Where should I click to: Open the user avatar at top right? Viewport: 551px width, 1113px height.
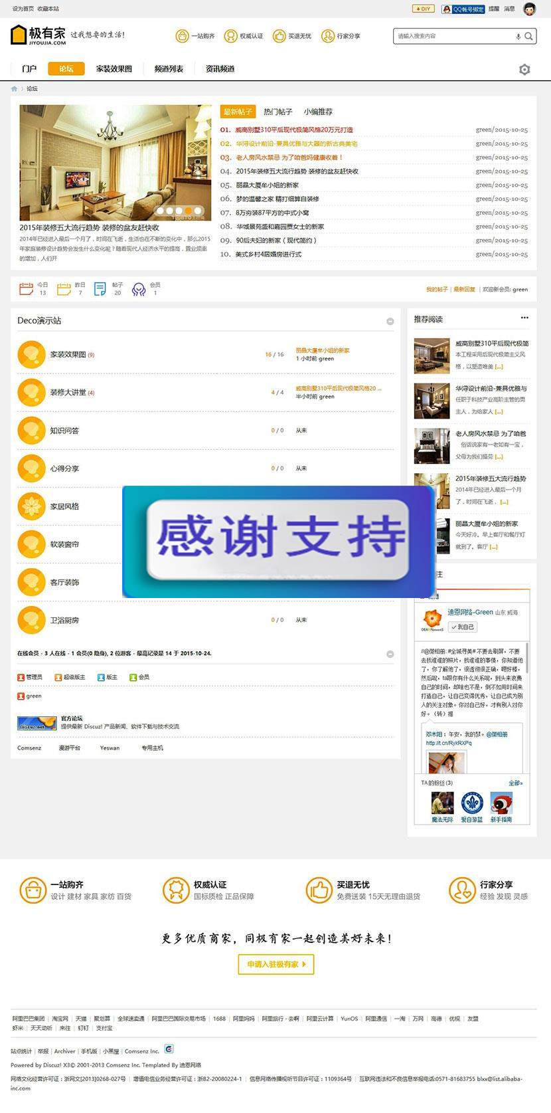click(529, 9)
